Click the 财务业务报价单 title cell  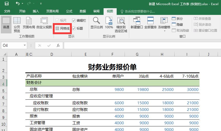point(112,67)
